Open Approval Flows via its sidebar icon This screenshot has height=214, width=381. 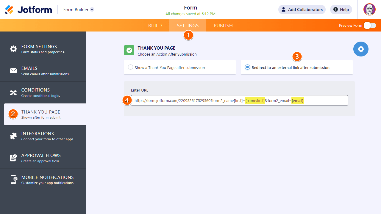click(x=13, y=158)
